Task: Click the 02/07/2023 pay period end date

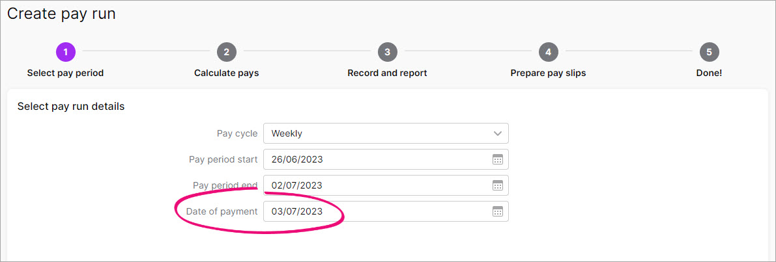Action: click(x=297, y=185)
